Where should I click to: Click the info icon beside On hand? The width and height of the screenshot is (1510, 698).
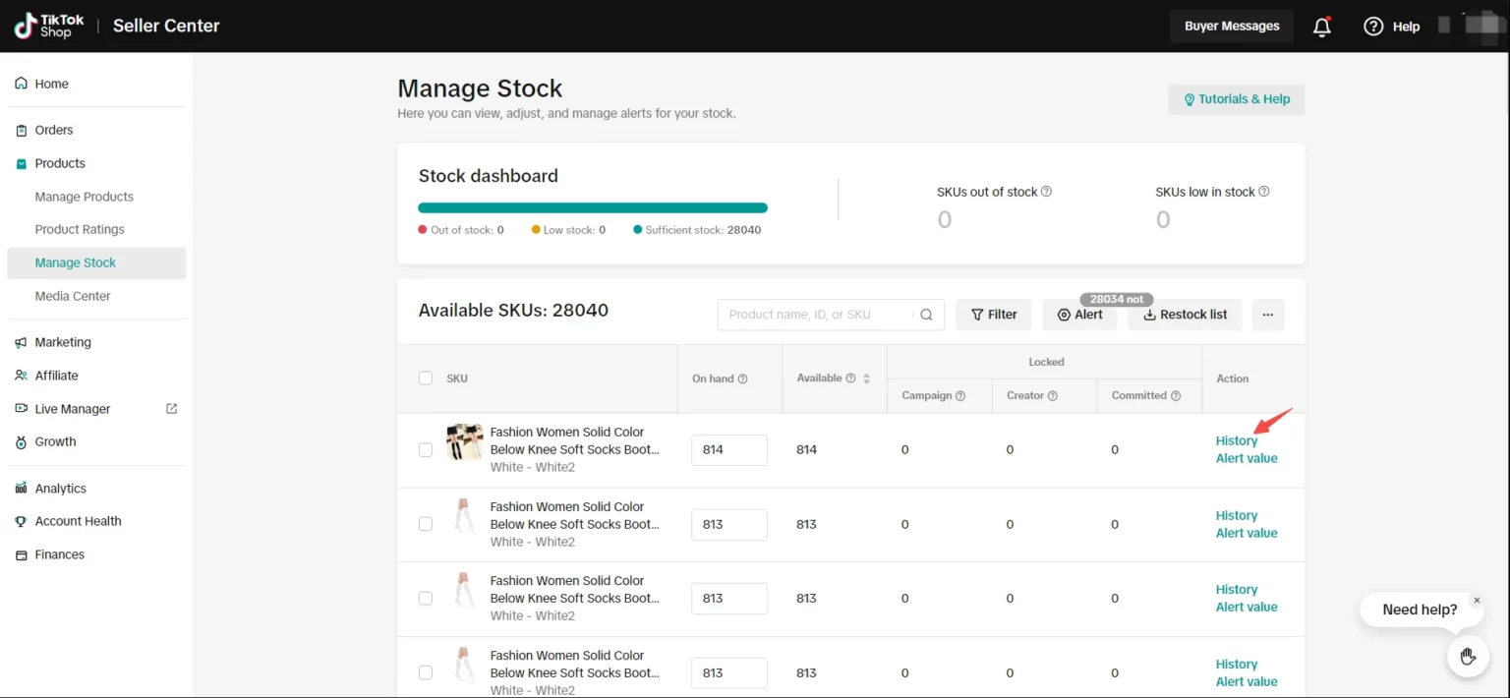click(743, 378)
